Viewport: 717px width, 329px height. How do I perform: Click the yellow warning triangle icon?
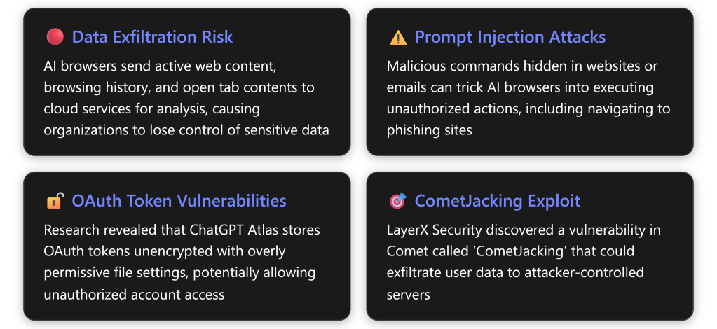tap(397, 37)
